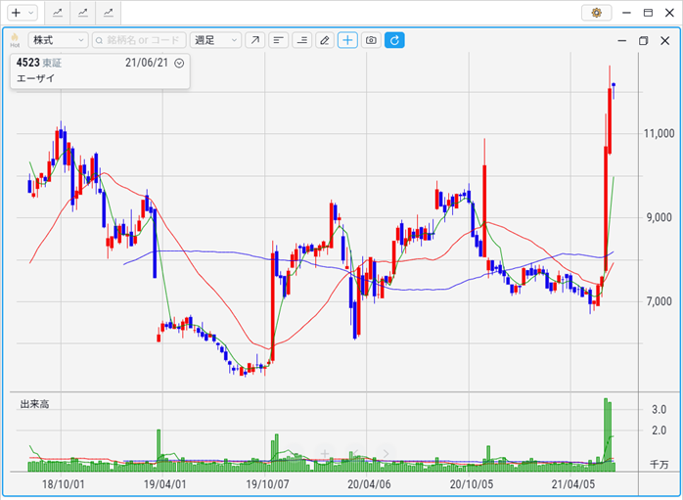Open the 週足 timeframe dropdown
Image resolution: width=683 pixels, height=500 pixels.
click(215, 40)
